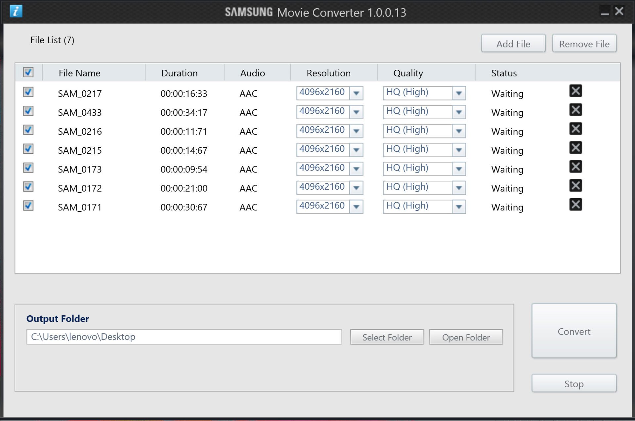Remove SAM_0433 using its X icon
Viewport: 635px width, 421px height.
575,110
